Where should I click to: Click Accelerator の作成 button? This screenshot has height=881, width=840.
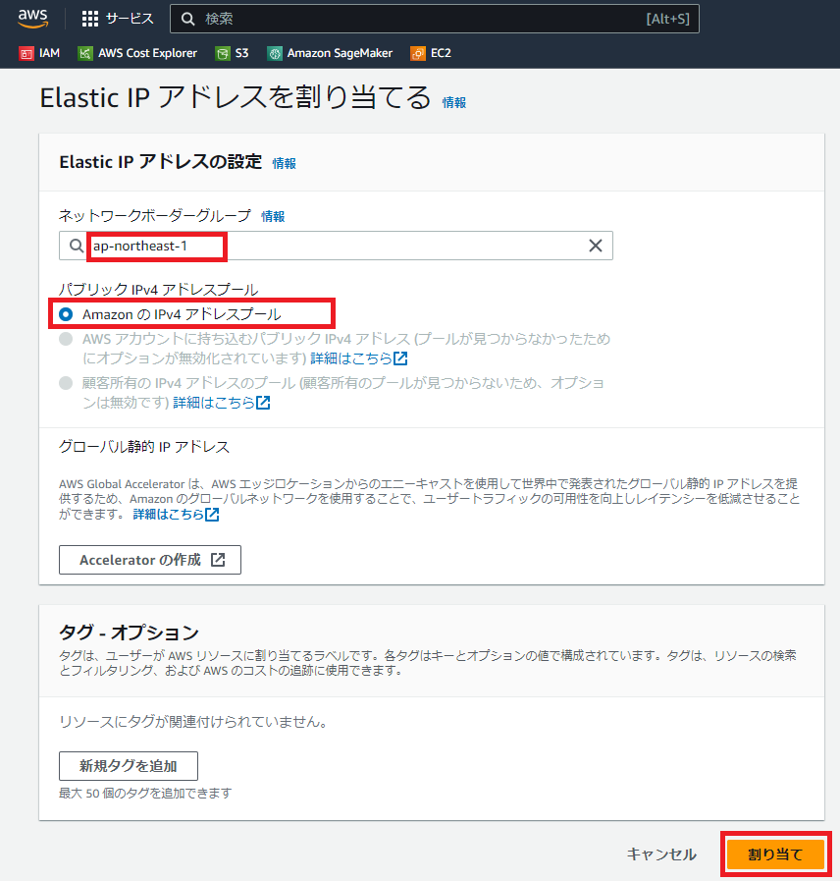(x=149, y=559)
